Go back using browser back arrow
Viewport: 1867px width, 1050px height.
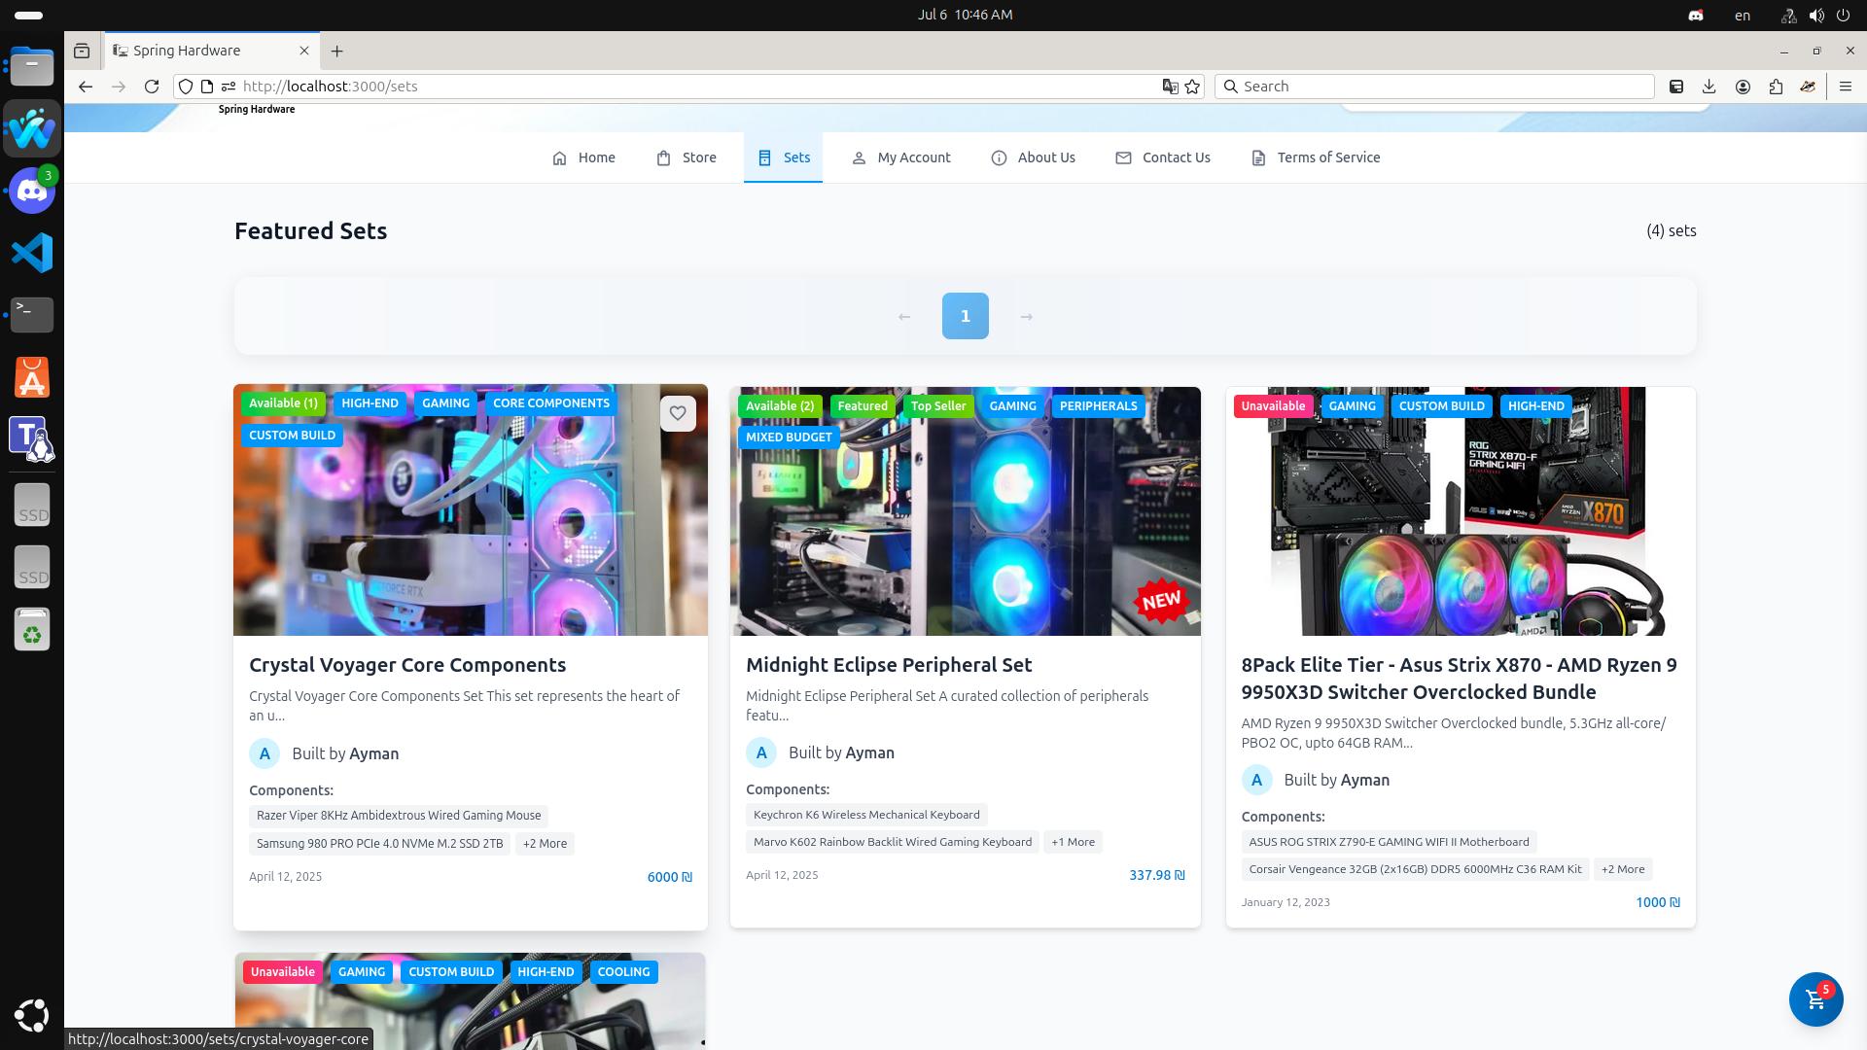pos(86,87)
